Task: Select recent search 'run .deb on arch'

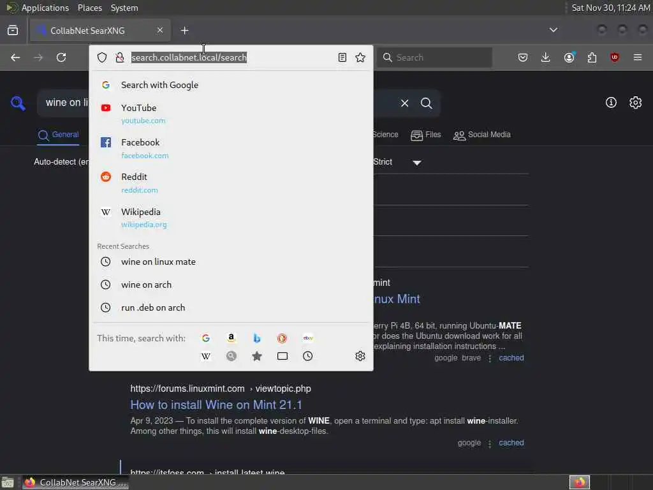Action: pos(231,308)
